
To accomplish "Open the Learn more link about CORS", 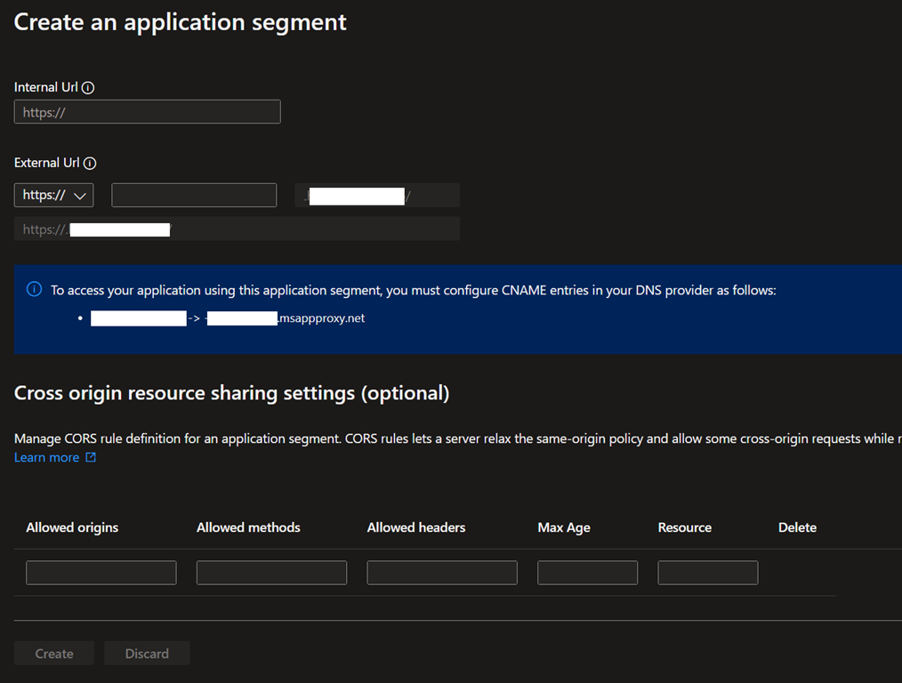I will point(46,457).
